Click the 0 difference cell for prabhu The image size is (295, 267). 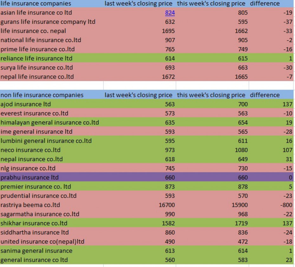[271, 177]
